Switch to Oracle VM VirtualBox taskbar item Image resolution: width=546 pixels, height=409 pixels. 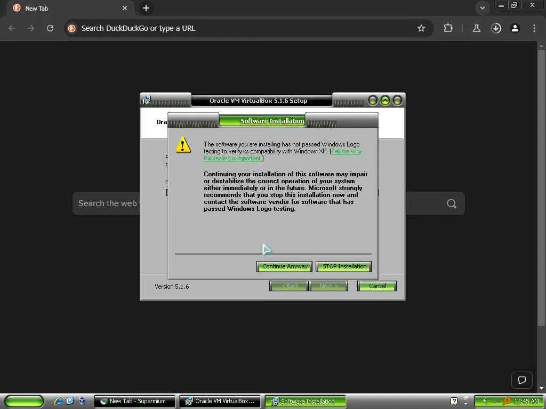point(220,402)
